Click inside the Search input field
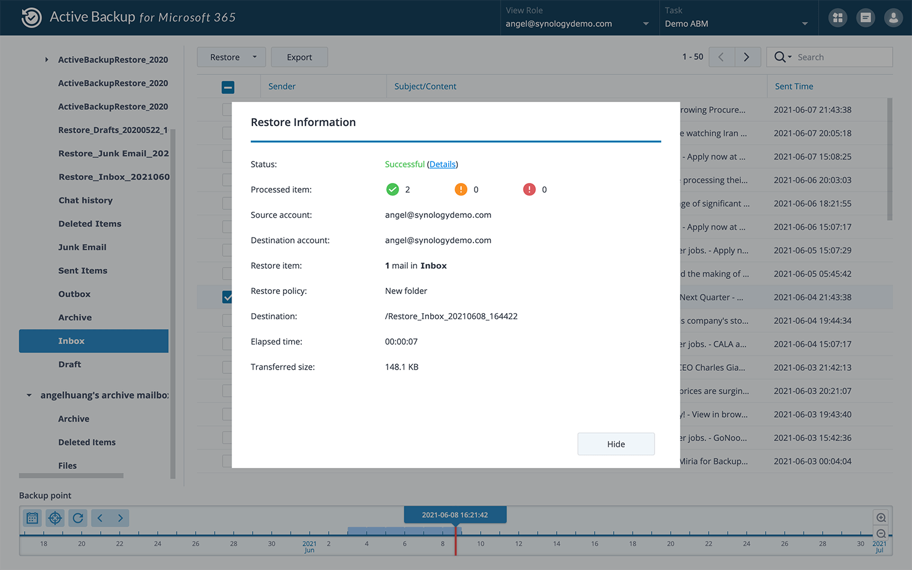Viewport: 912px width, 570px height. pyautogui.click(x=840, y=56)
